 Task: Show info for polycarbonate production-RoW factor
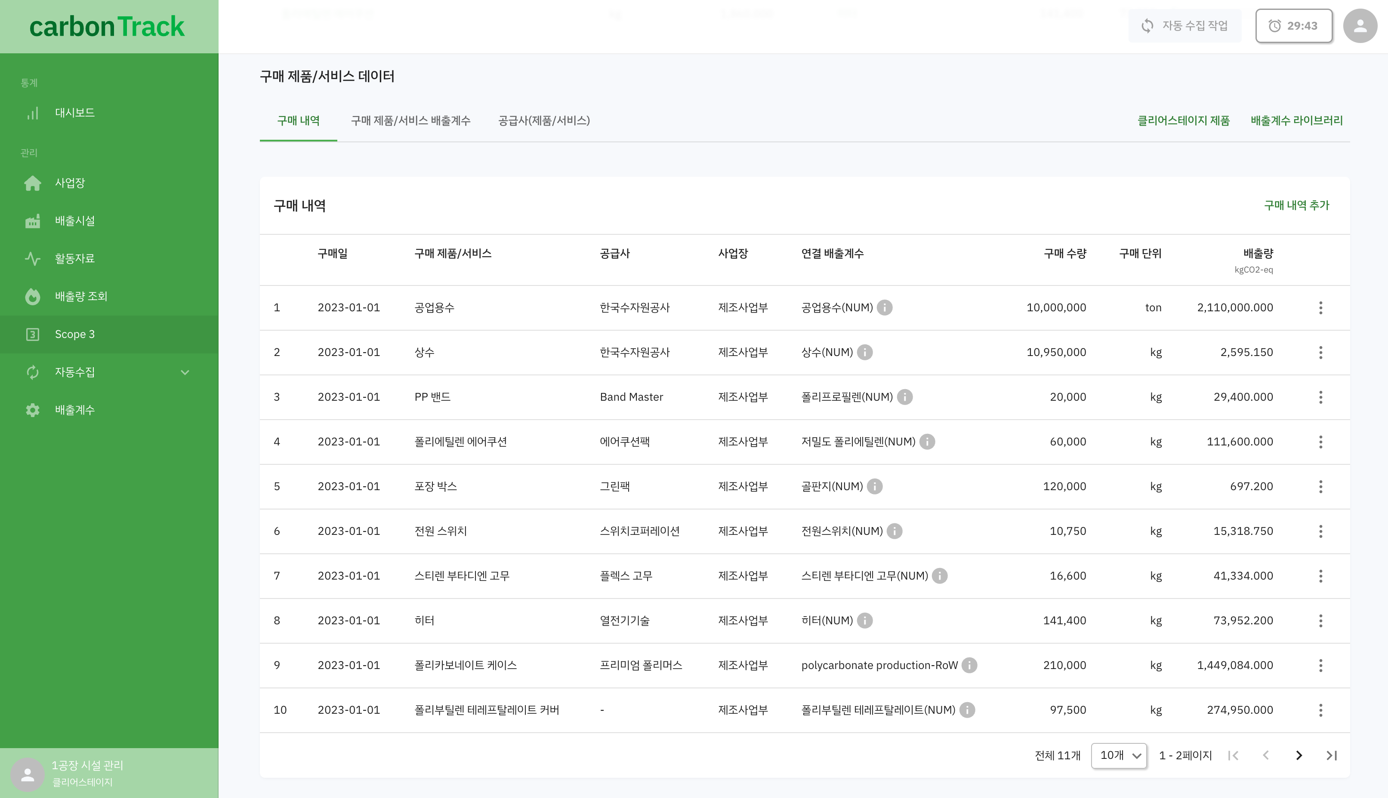969,666
